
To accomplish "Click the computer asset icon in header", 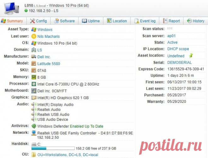I will pyautogui.click(x=12, y=8).
